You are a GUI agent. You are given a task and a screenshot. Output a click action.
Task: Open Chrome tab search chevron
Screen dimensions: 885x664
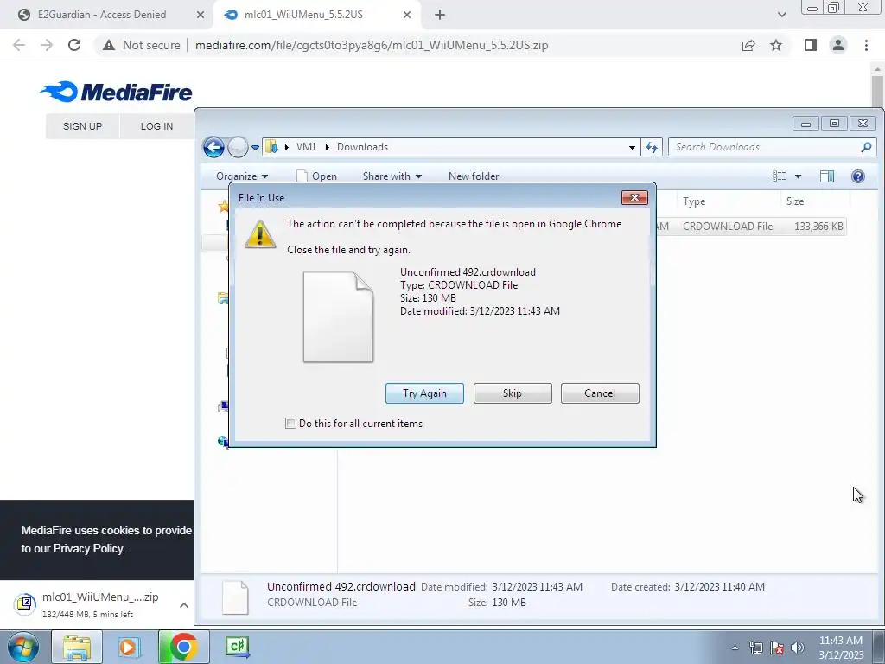click(x=781, y=15)
